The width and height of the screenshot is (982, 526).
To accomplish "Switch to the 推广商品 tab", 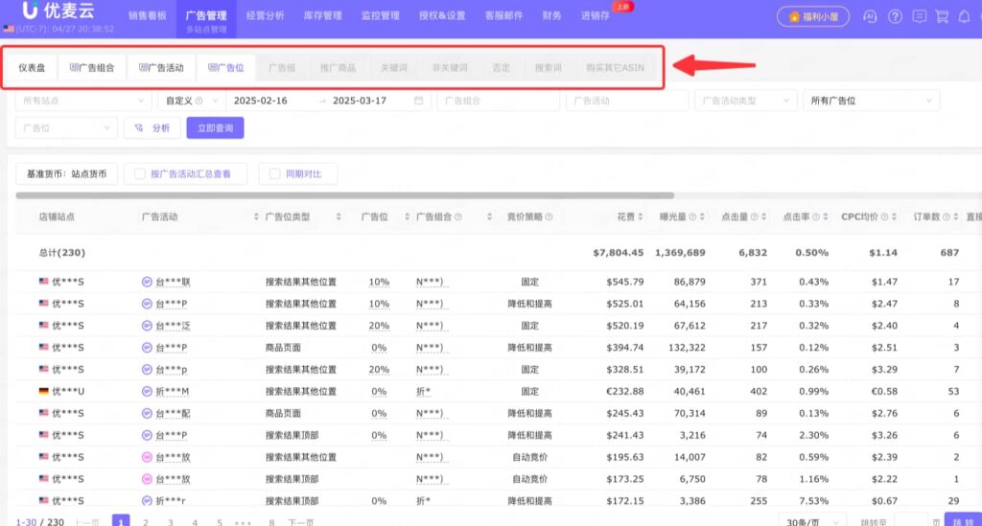I will point(339,68).
